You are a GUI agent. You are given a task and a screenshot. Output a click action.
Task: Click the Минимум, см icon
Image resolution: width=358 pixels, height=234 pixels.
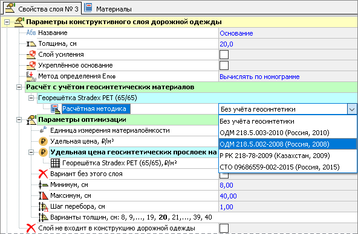43,185
